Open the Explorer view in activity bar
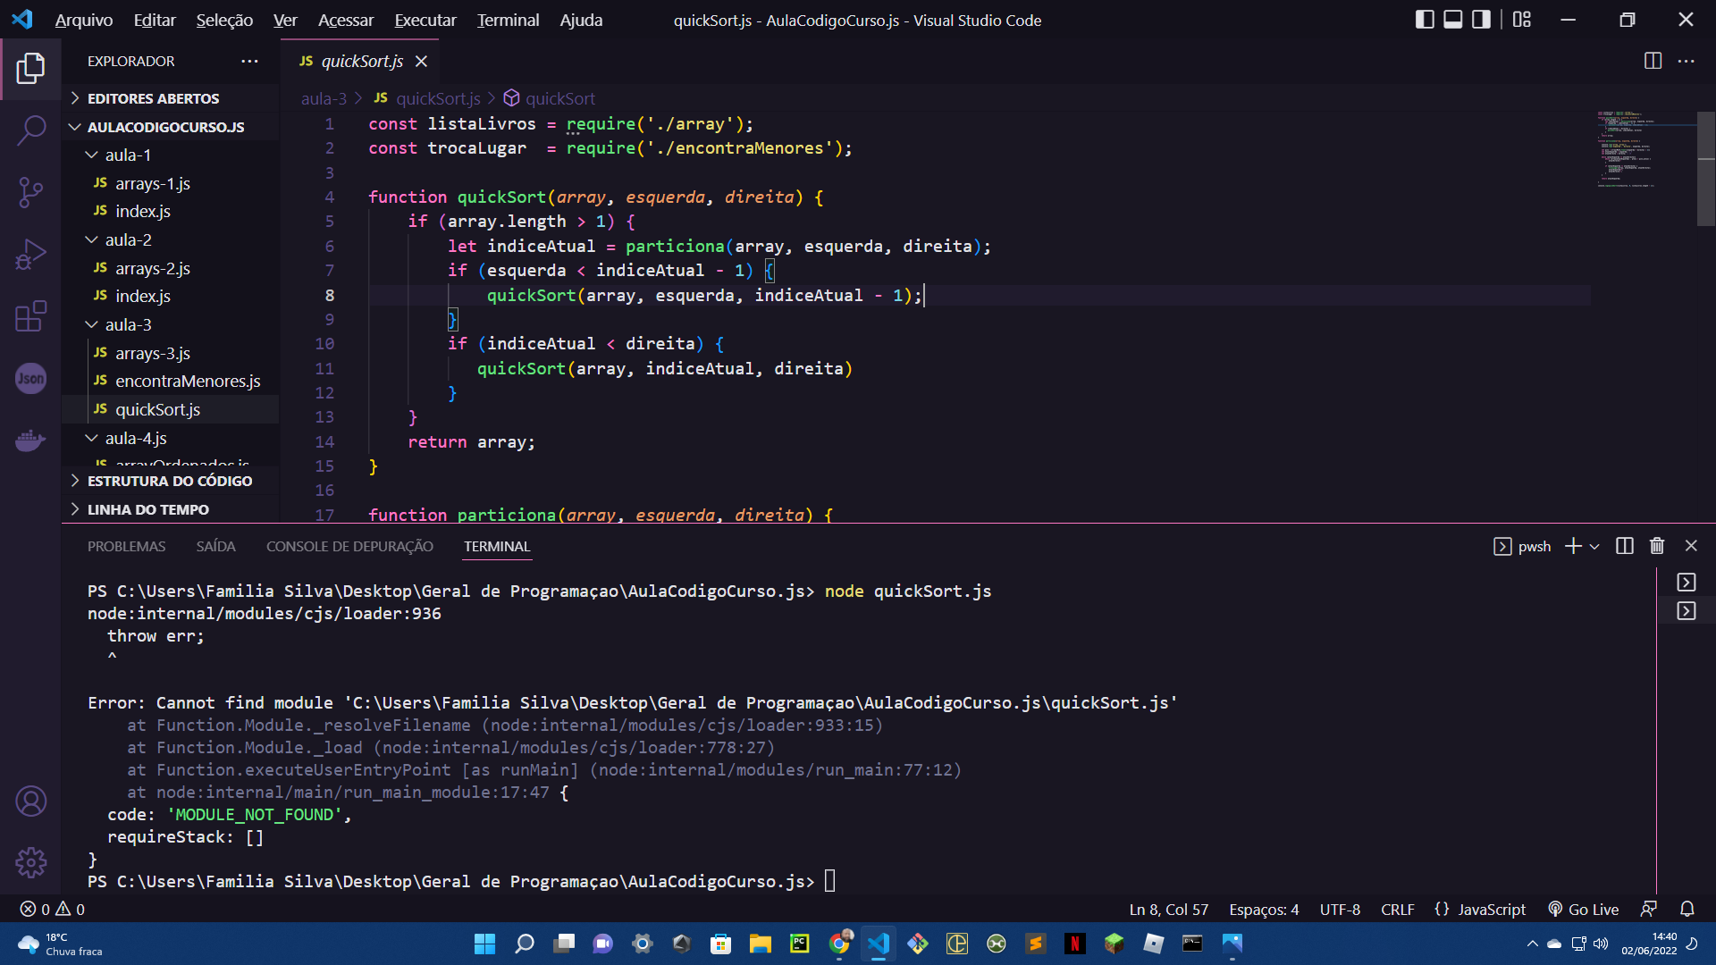Viewport: 1716px width, 965px height. 30,68
